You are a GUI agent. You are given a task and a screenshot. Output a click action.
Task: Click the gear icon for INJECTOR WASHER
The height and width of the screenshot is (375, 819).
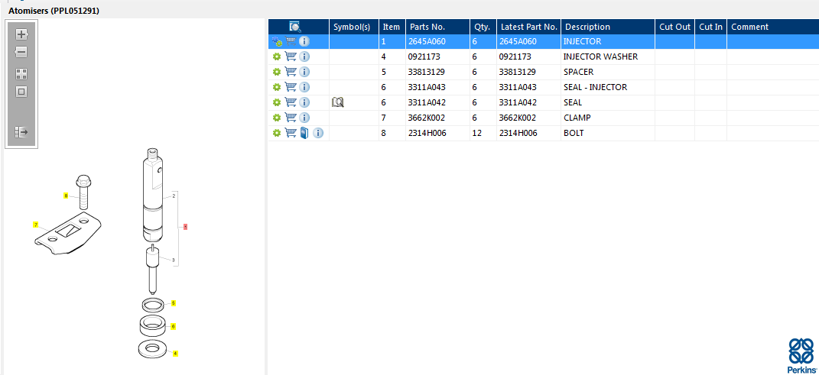pos(277,57)
